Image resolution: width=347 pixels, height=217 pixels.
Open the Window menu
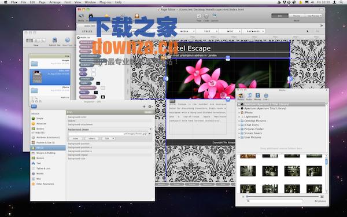click(90, 2)
